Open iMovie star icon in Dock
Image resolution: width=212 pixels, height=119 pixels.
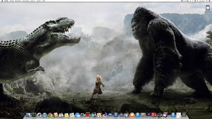(x=121, y=115)
